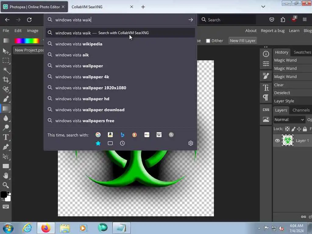Open the Paragraph panel icon
This screenshot has height=234, width=312.
click(x=266, y=97)
